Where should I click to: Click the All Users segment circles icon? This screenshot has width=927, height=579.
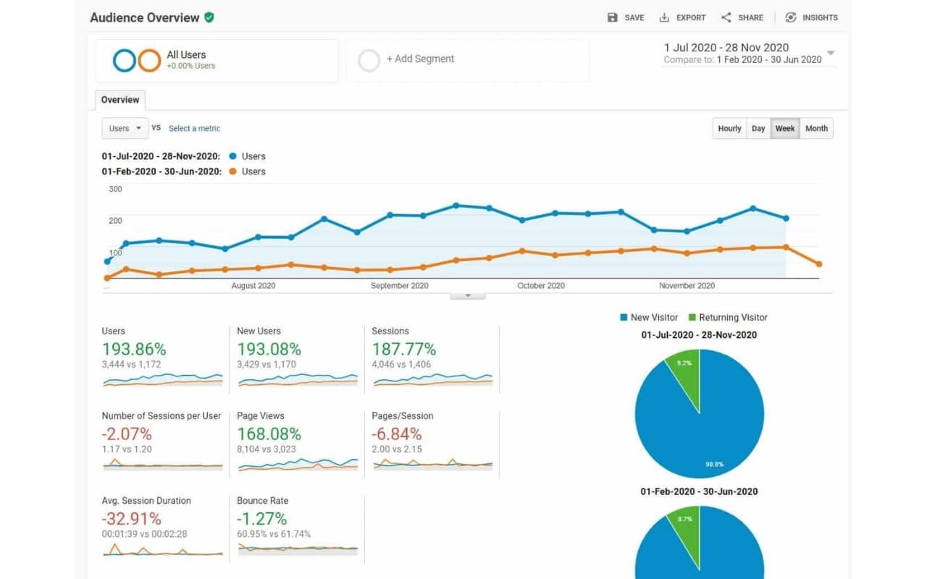coord(137,60)
